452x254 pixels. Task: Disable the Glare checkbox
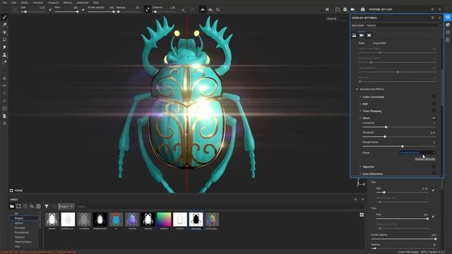[x=434, y=118]
